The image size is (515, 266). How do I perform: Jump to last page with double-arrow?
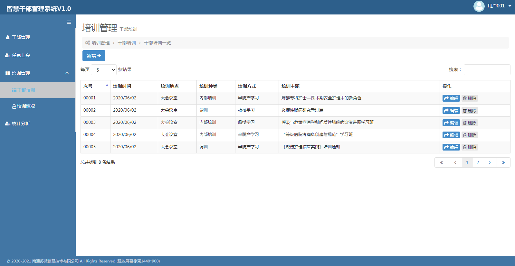pos(503,162)
